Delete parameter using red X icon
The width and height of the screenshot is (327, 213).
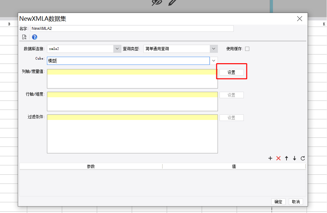[x=278, y=158]
